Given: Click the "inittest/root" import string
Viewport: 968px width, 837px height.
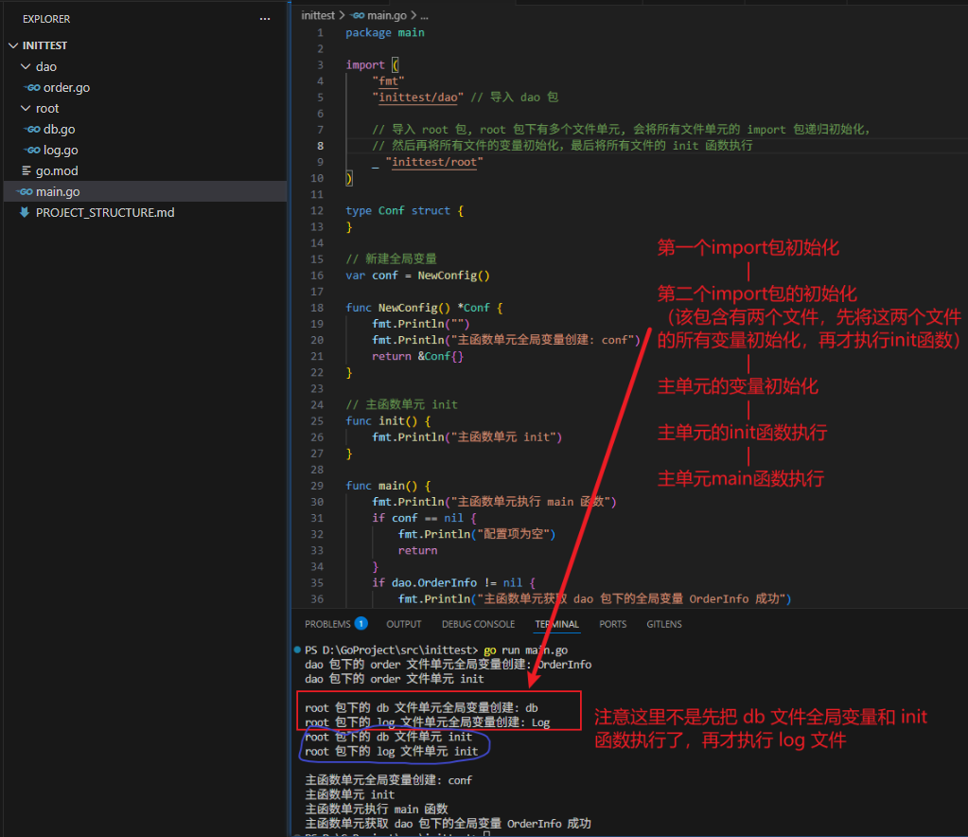Looking at the screenshot, I should click(434, 162).
